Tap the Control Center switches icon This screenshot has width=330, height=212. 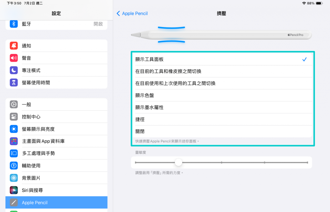(14, 116)
